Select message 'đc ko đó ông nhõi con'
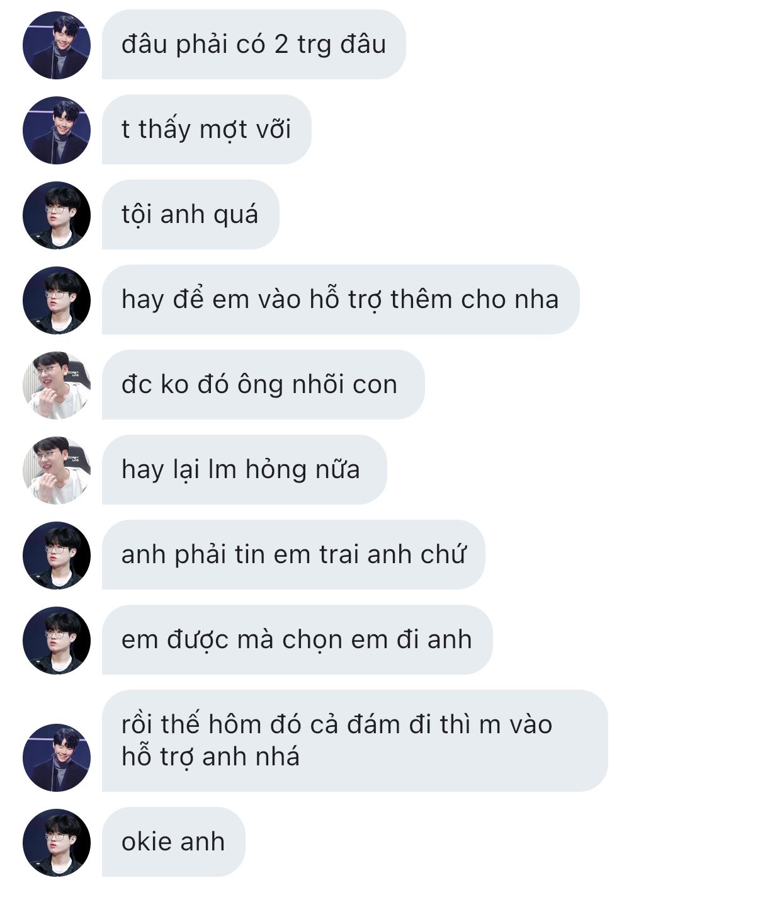Image resolution: width=782 pixels, height=897 pixels. pos(263,385)
